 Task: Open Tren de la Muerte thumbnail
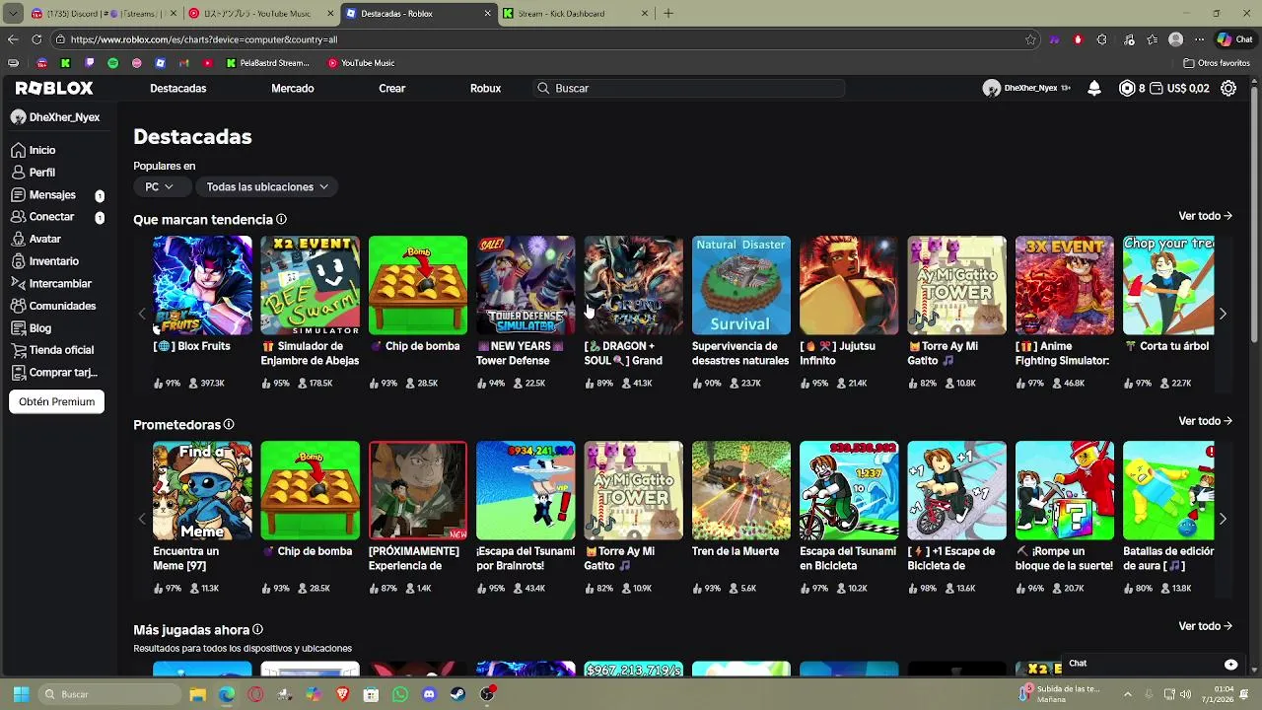(741, 490)
